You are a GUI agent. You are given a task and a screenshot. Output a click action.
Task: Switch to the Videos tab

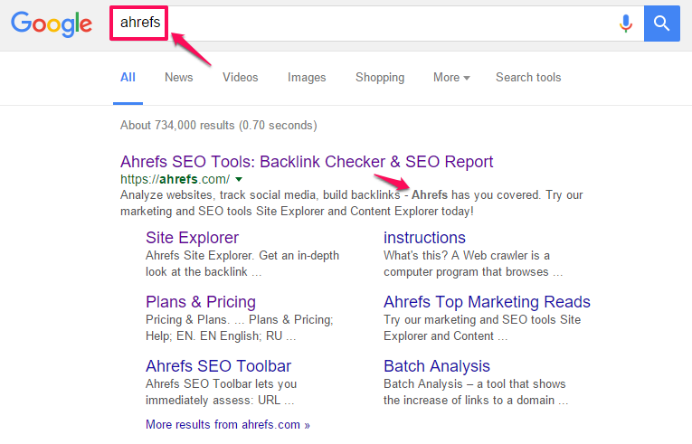coord(240,77)
